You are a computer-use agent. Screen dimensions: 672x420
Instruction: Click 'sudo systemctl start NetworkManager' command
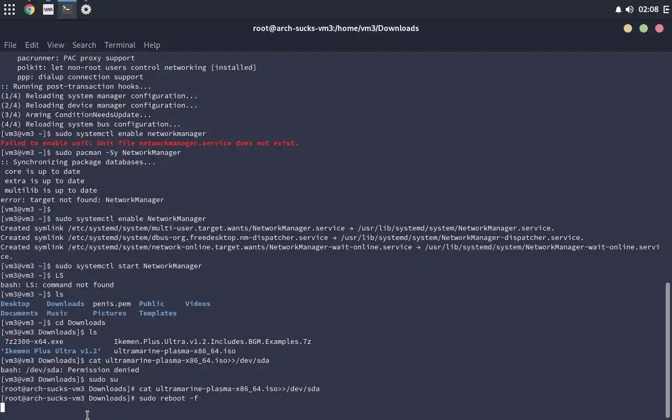coord(129,266)
